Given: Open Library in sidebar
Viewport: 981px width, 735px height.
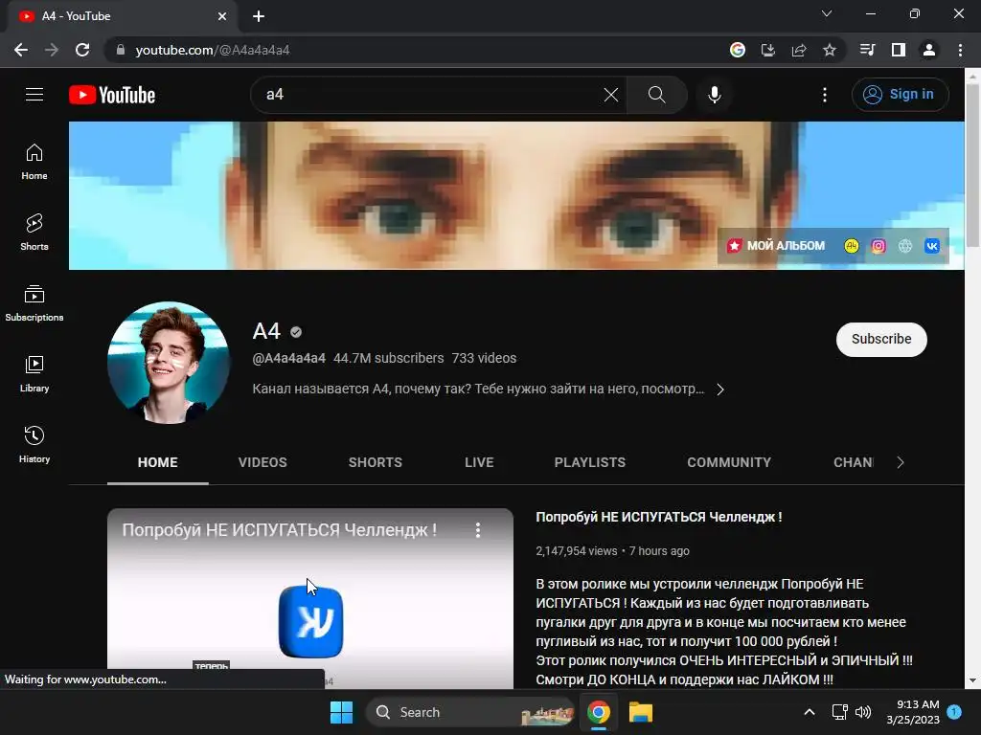Looking at the screenshot, I should [34, 374].
